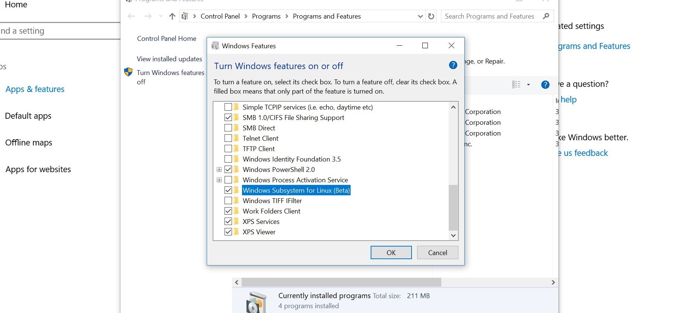Click the view options list icon
The image size is (690, 313).
pos(516,85)
